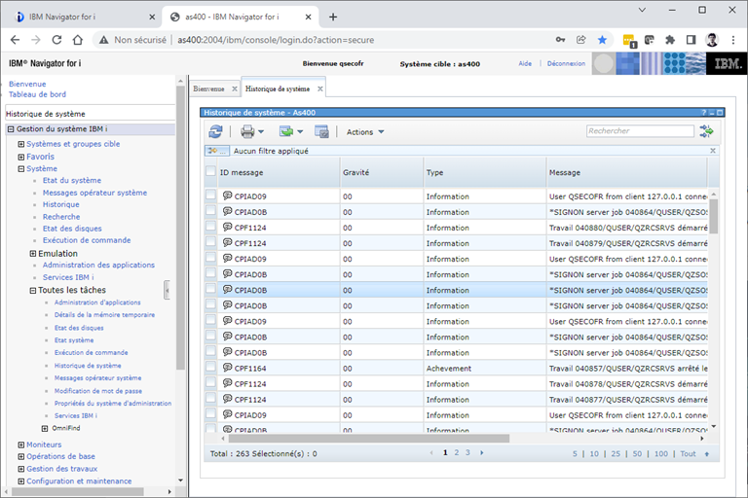Reload the page in browser
This screenshot has height=498, width=748.
point(56,40)
